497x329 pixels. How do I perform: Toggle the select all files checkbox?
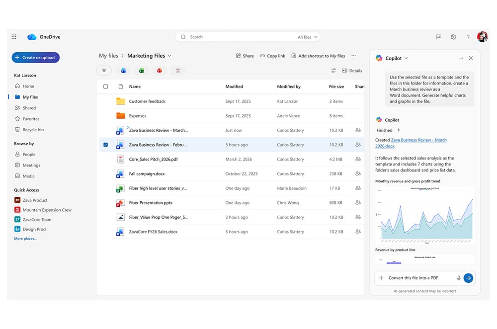click(x=105, y=86)
